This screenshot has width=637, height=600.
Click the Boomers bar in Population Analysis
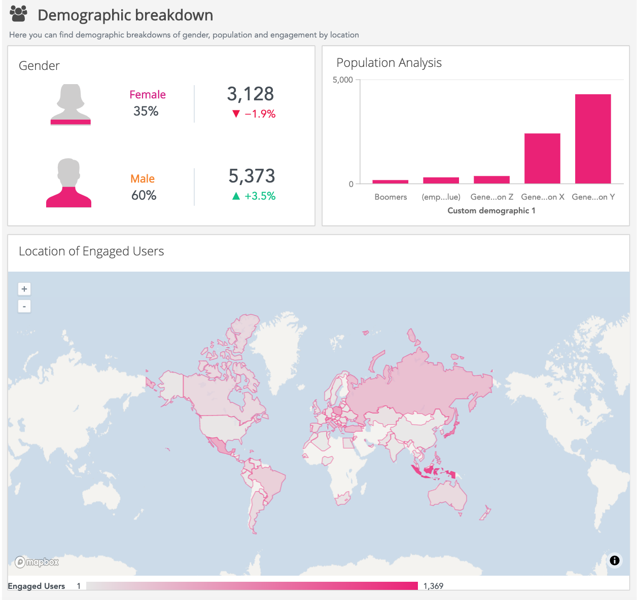click(390, 181)
